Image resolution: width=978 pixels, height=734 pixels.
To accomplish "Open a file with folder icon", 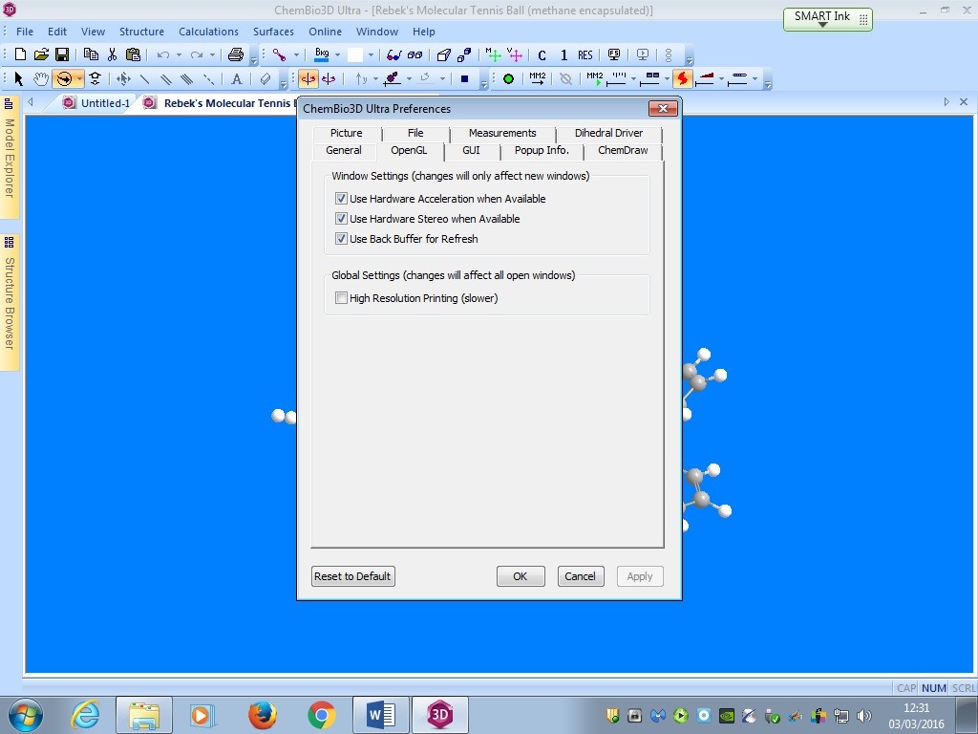I will click(41, 54).
